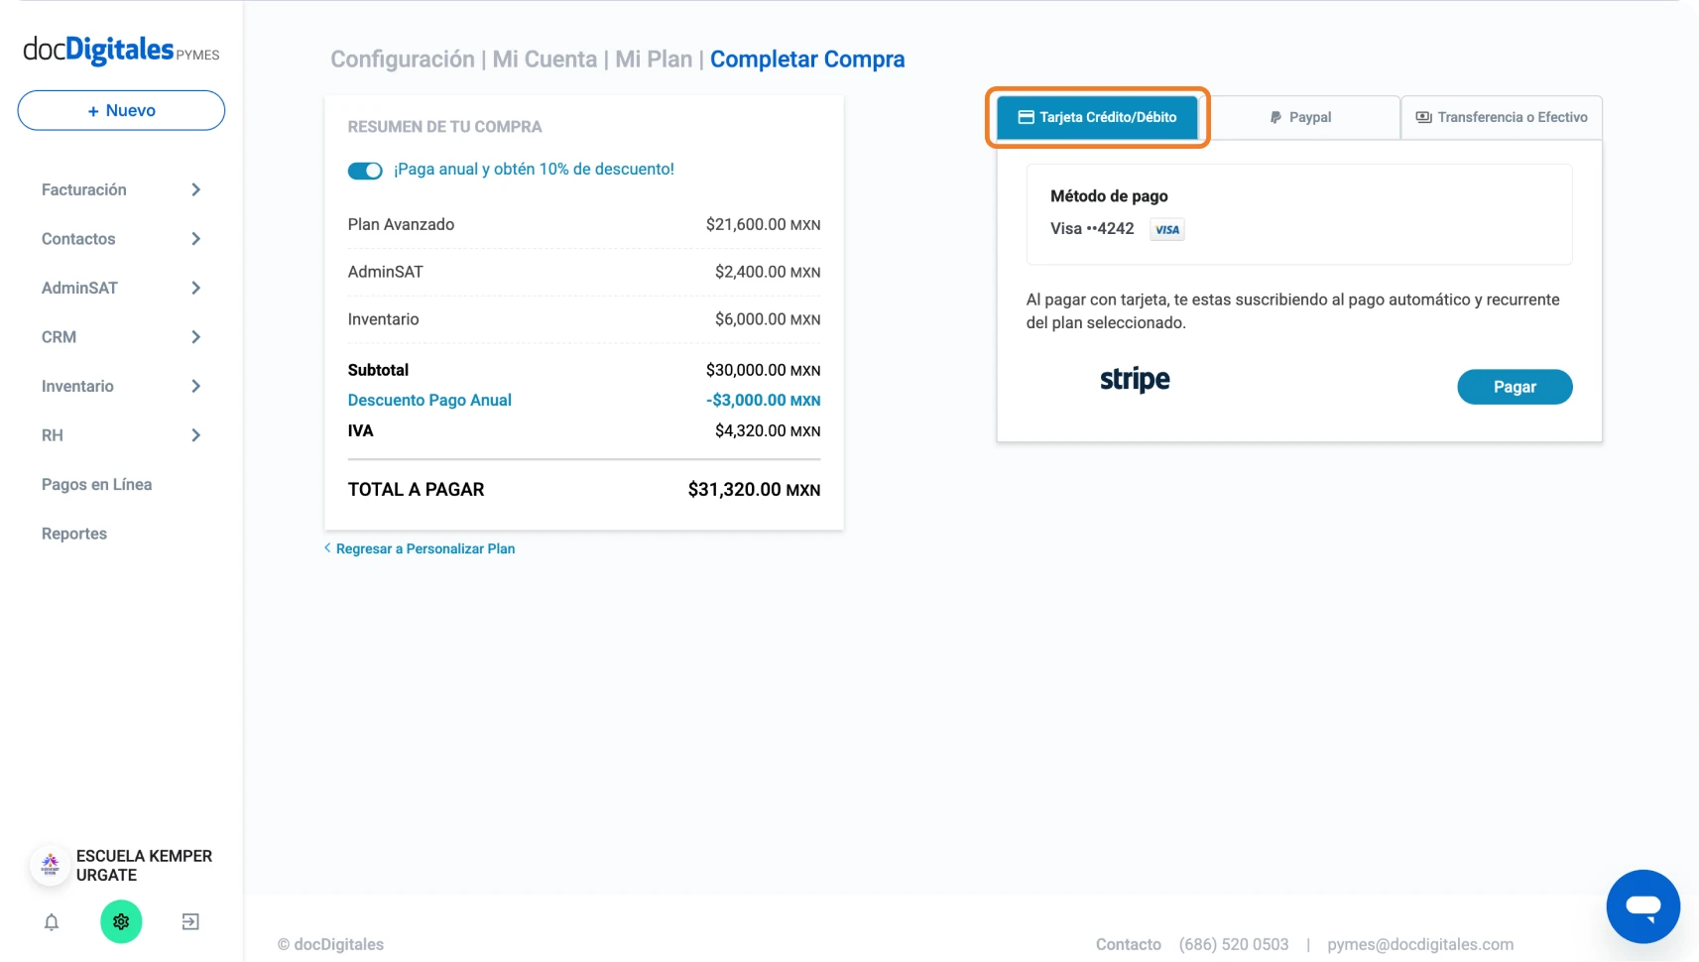Toggle the annual payment discount switch

tap(365, 171)
